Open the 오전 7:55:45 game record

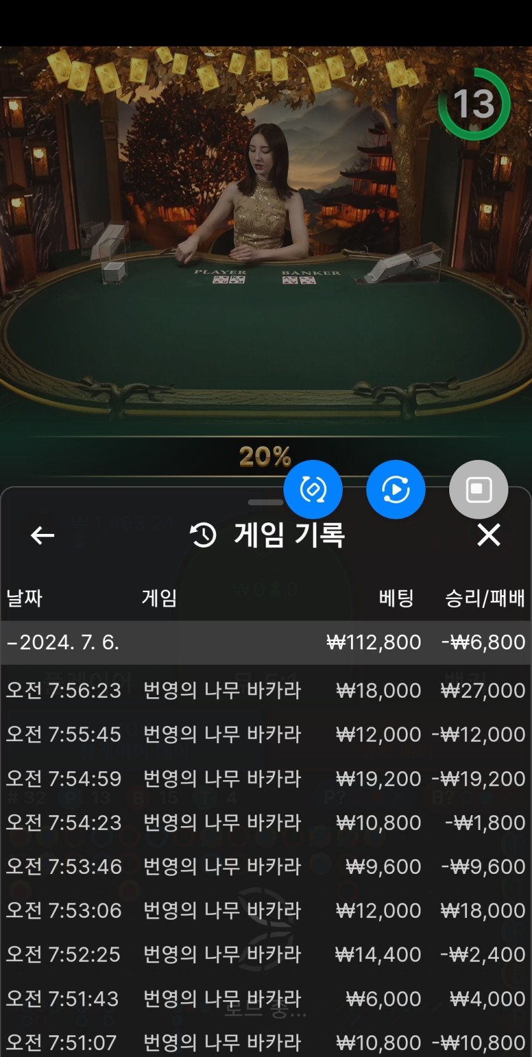pyautogui.click(x=266, y=734)
